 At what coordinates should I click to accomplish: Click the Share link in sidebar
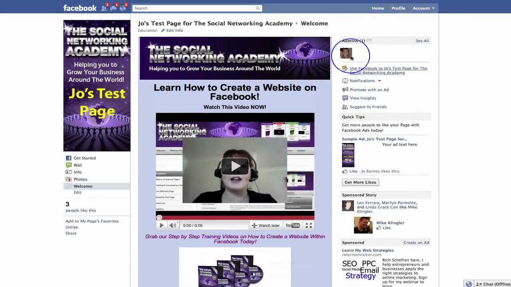71,233
